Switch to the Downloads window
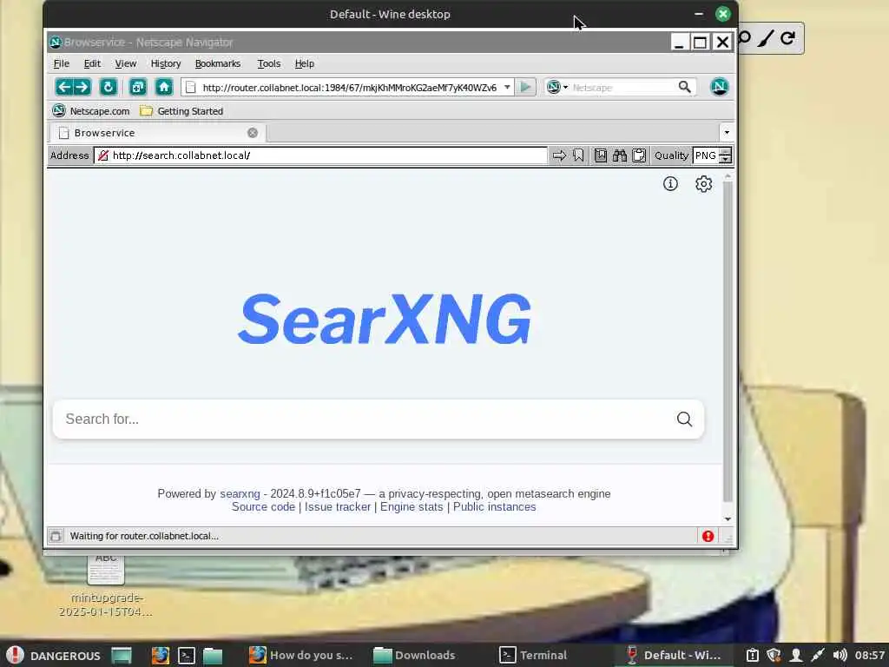This screenshot has width=889, height=667. 414,655
